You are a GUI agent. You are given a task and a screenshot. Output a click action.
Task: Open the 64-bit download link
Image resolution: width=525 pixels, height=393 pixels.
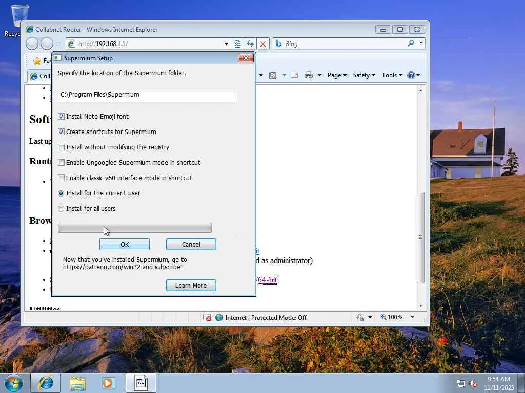point(267,280)
